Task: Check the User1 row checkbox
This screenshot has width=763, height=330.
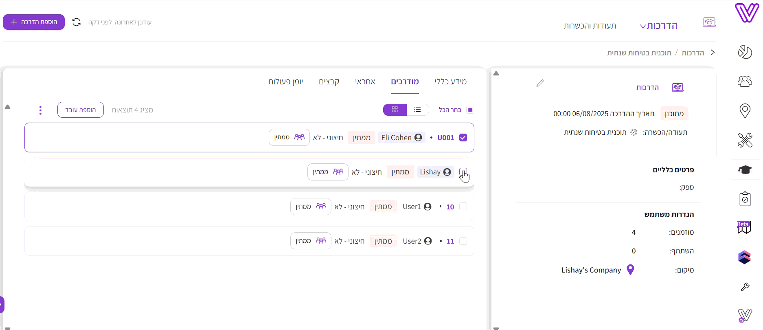Action: click(x=463, y=207)
